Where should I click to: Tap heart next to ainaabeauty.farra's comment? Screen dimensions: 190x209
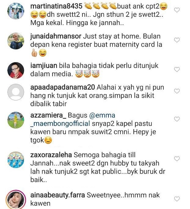pyautogui.click(x=177, y=199)
